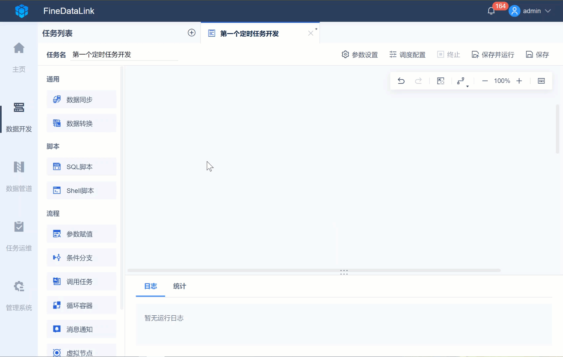Select the 消息通知 flow node
This screenshot has height=357, width=563.
tap(81, 329)
